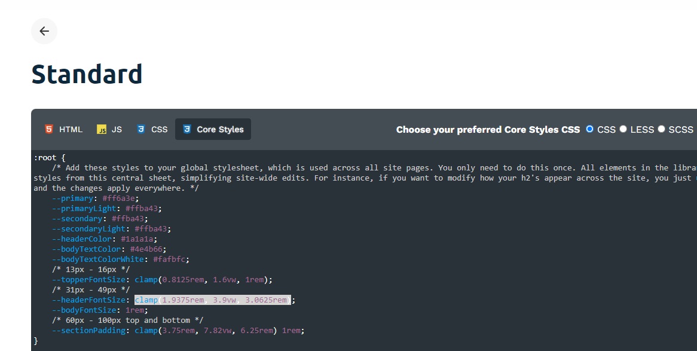Click the --secondaryLight variable name

click(x=88, y=228)
